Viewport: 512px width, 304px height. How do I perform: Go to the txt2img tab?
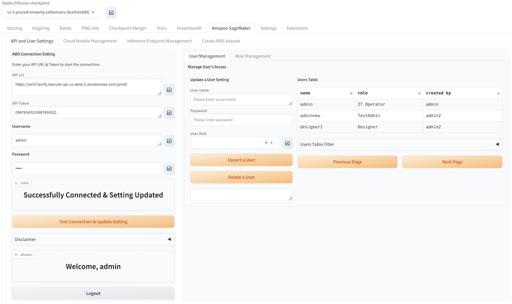pos(14,28)
